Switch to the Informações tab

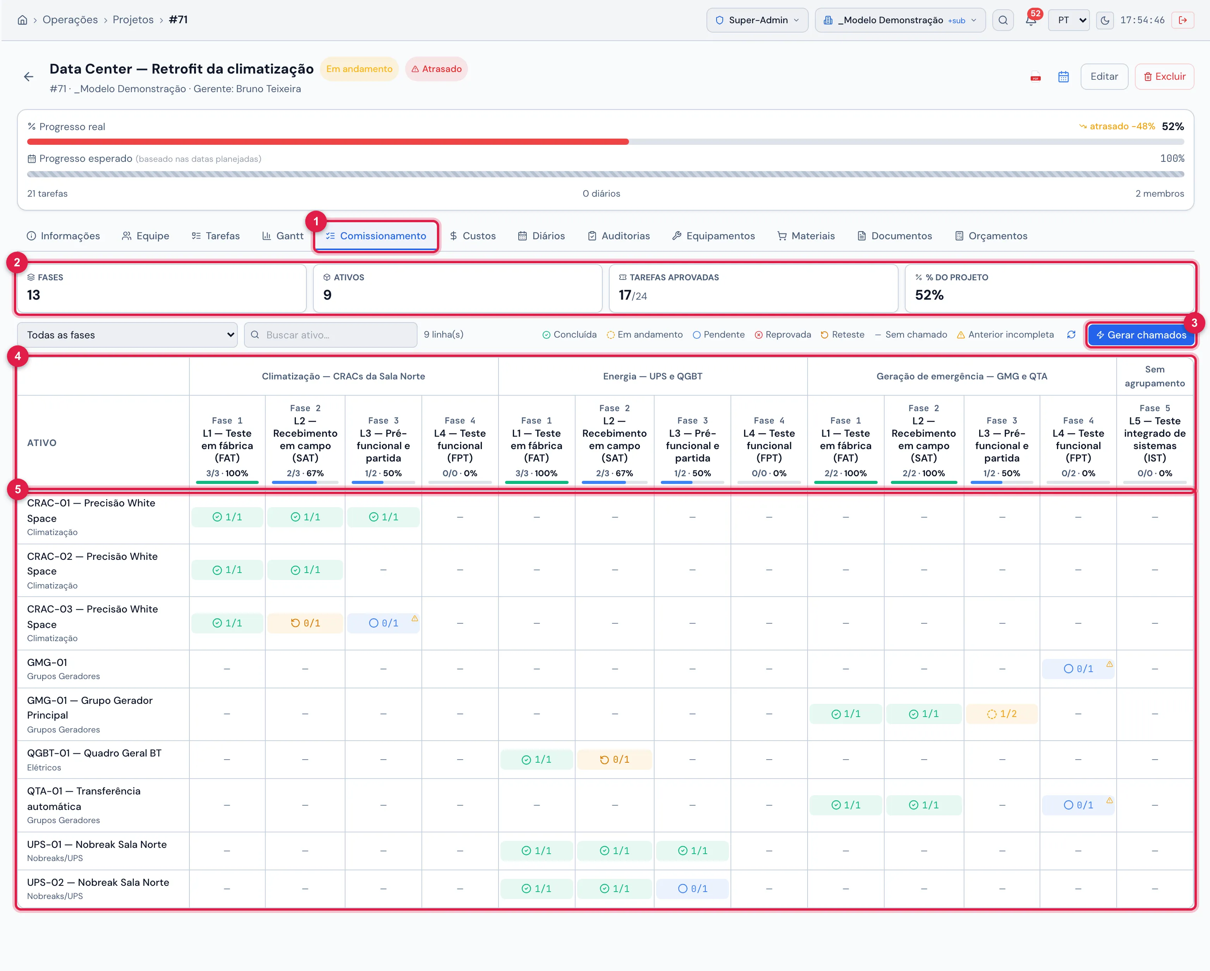pyautogui.click(x=64, y=236)
